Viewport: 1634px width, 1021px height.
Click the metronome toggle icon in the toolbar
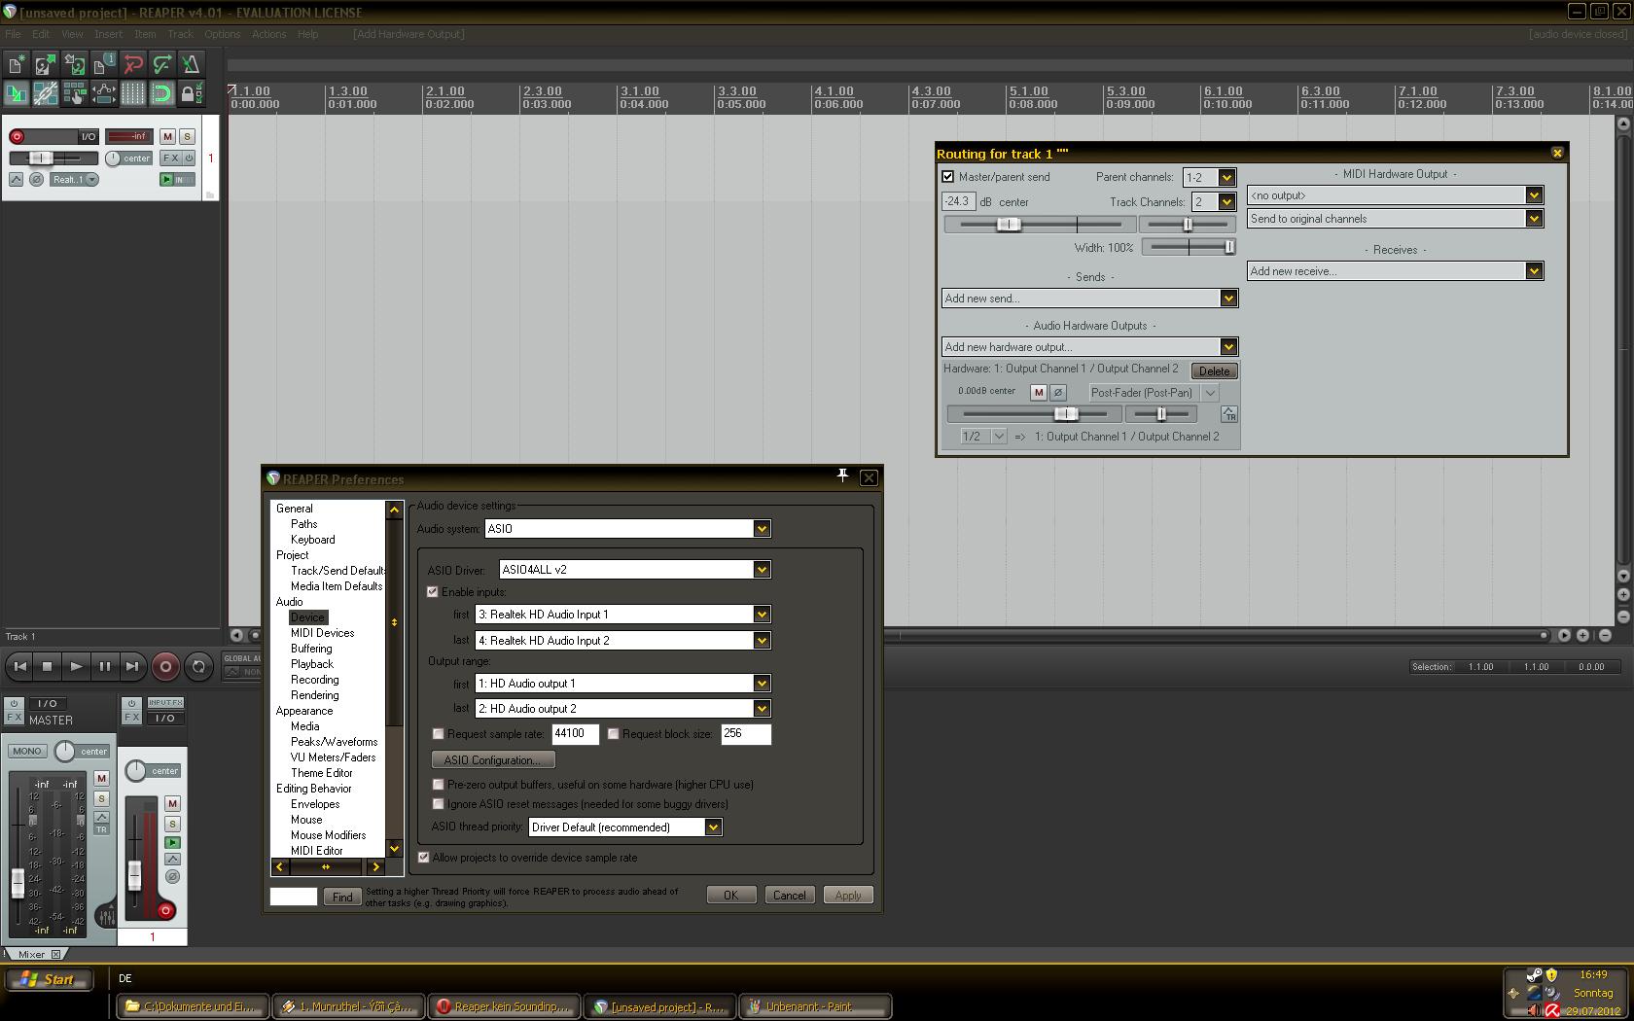[191, 64]
